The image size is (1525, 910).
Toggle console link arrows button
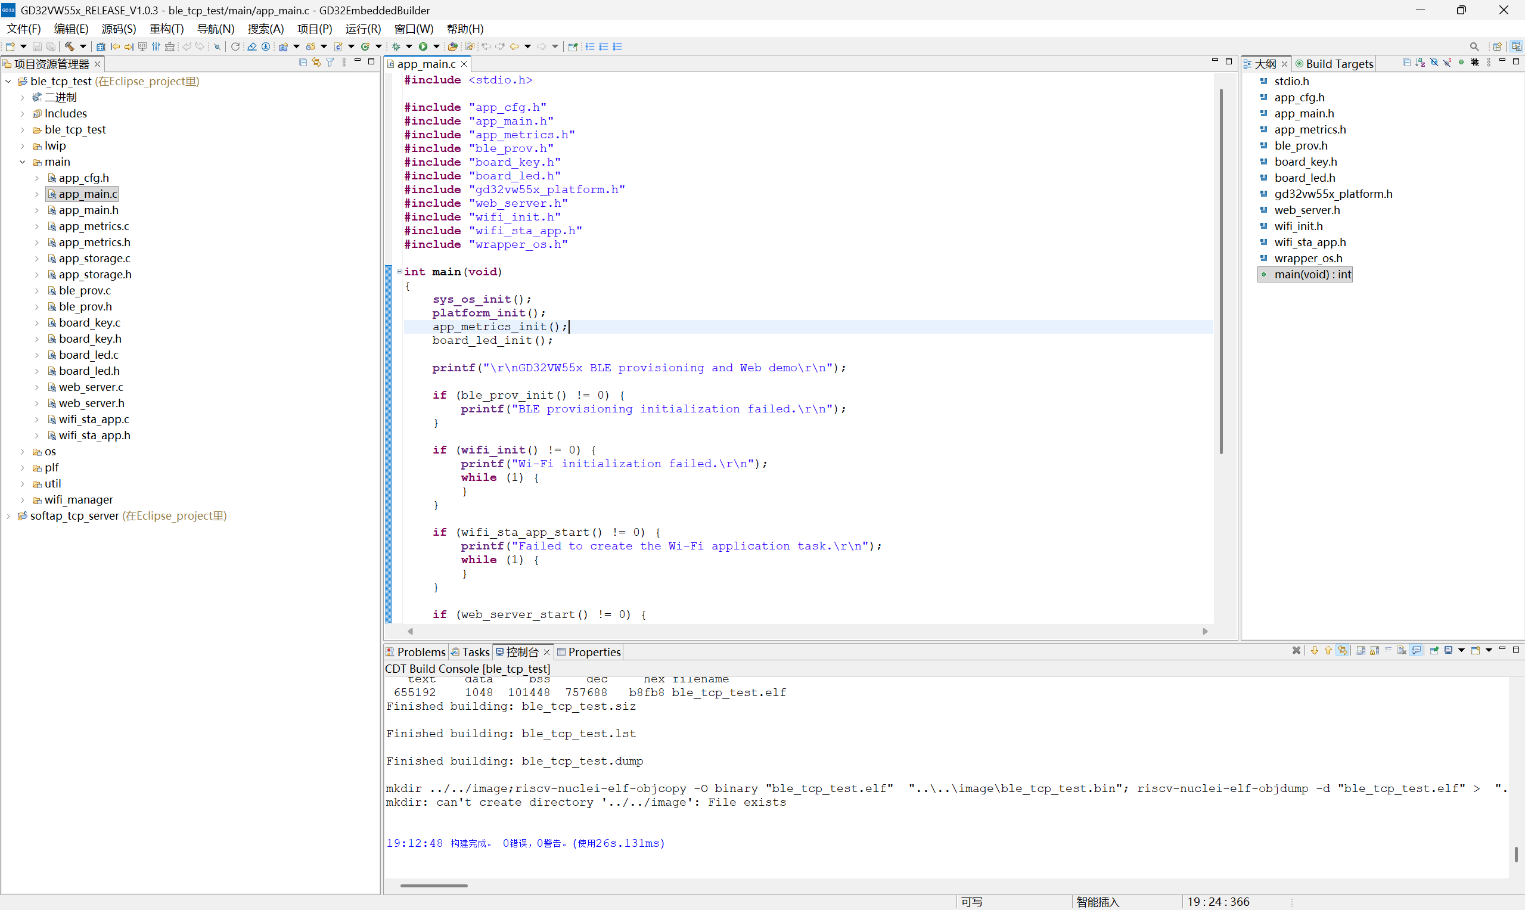(1342, 651)
